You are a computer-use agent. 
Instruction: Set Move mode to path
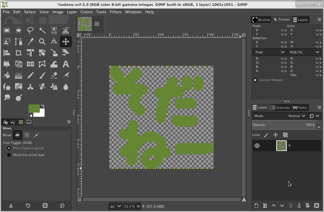coord(36,135)
